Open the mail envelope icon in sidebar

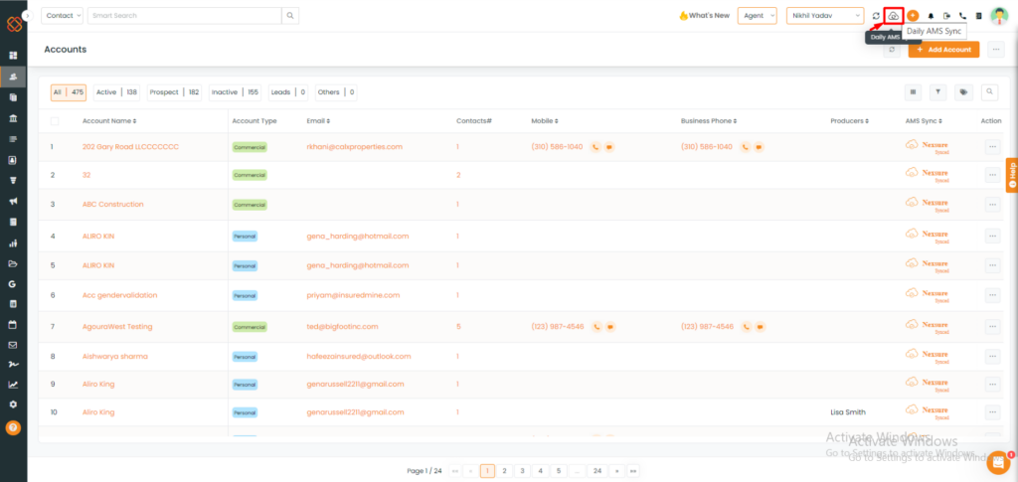[x=13, y=345]
